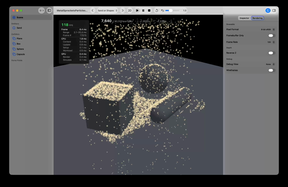Open the Sand on Shapes demo picker
288x187 pixels.
point(108,10)
